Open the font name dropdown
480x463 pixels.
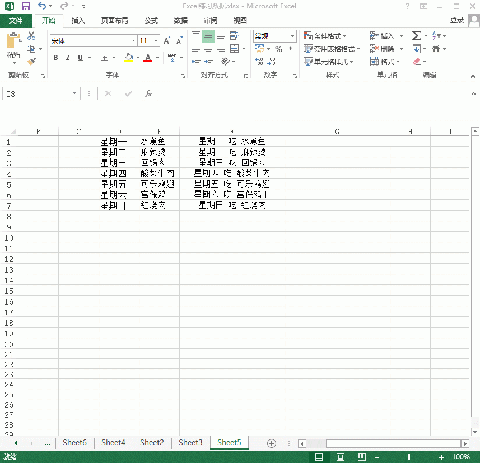[133, 40]
